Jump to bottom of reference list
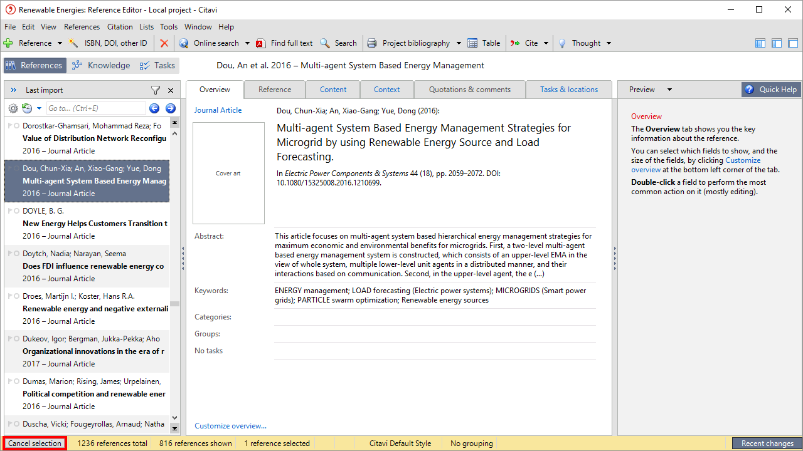Image resolution: width=803 pixels, height=451 pixels. coord(175,428)
